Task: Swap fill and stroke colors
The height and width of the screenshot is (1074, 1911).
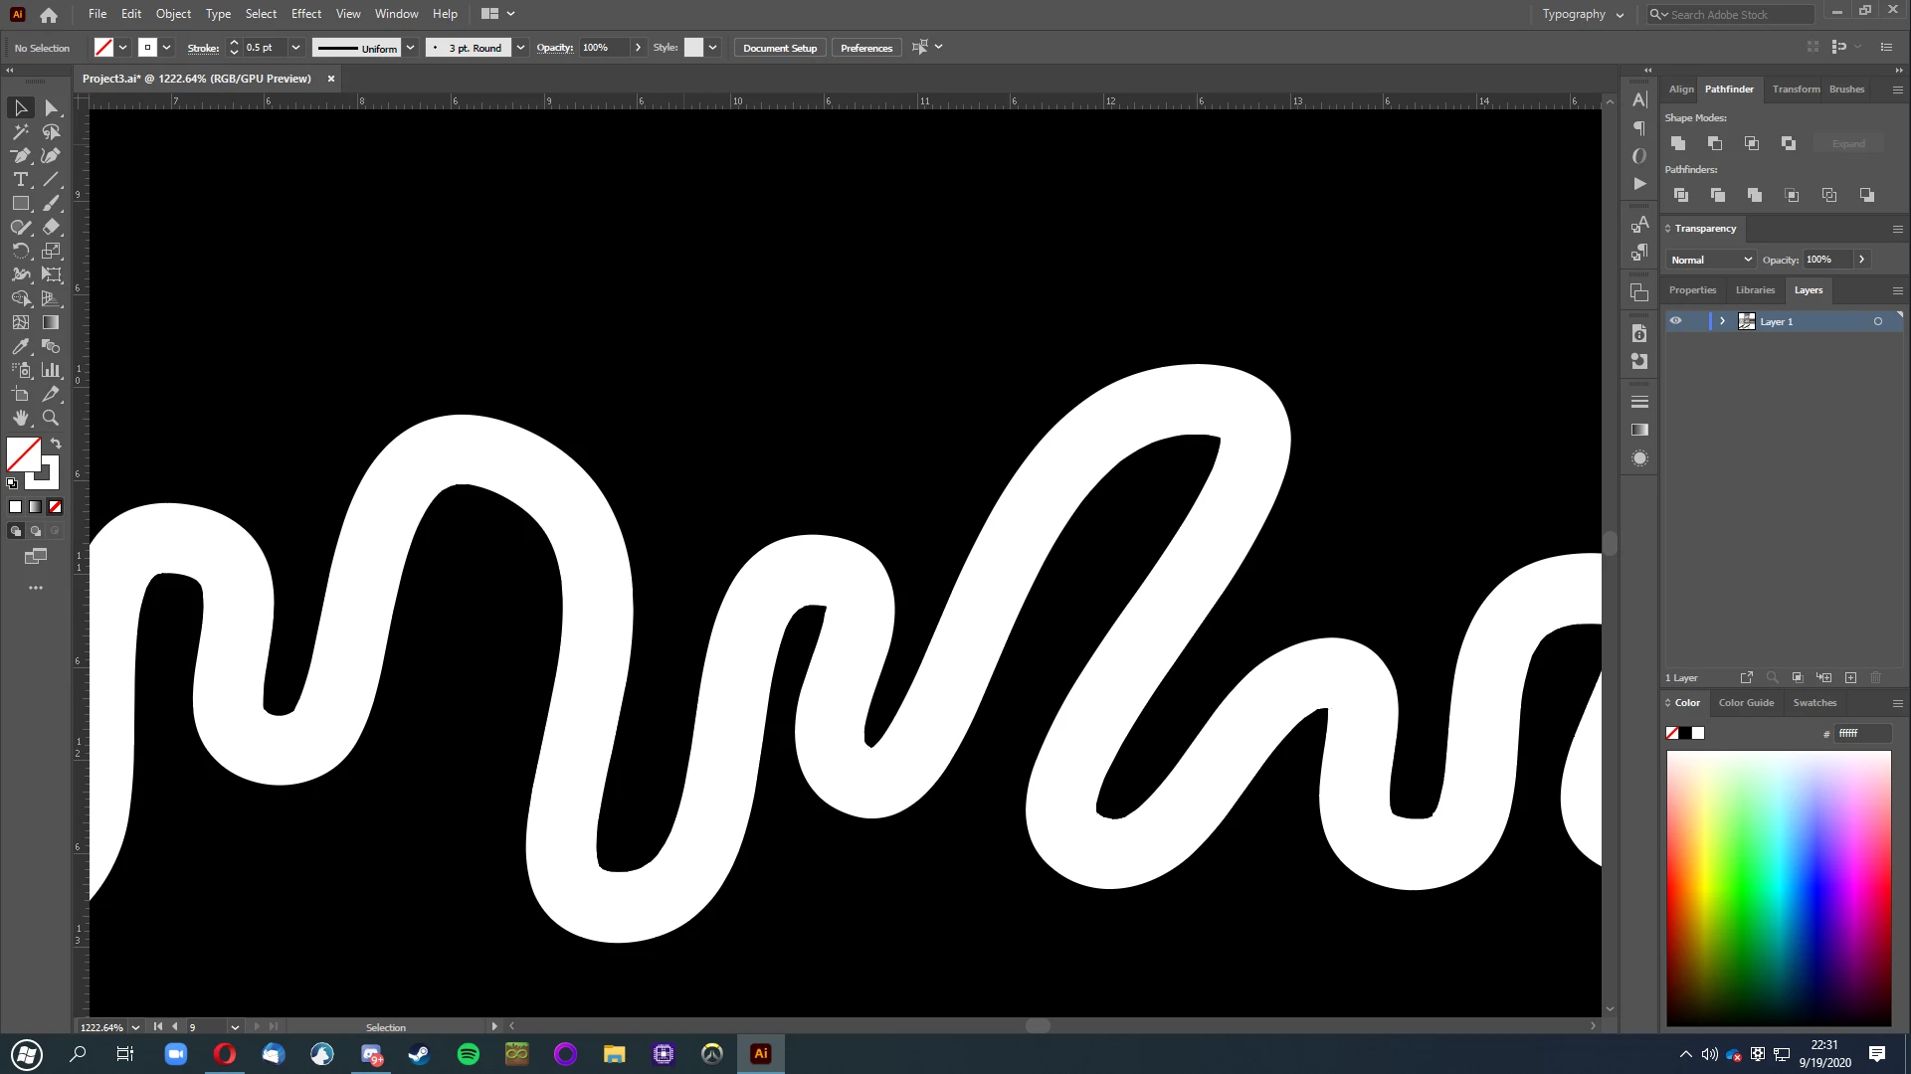Action: pyautogui.click(x=57, y=444)
